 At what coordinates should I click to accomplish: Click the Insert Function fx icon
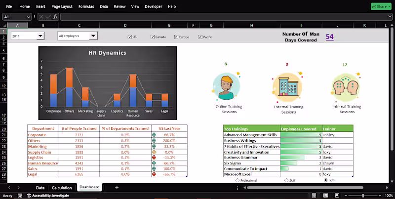(55, 17)
